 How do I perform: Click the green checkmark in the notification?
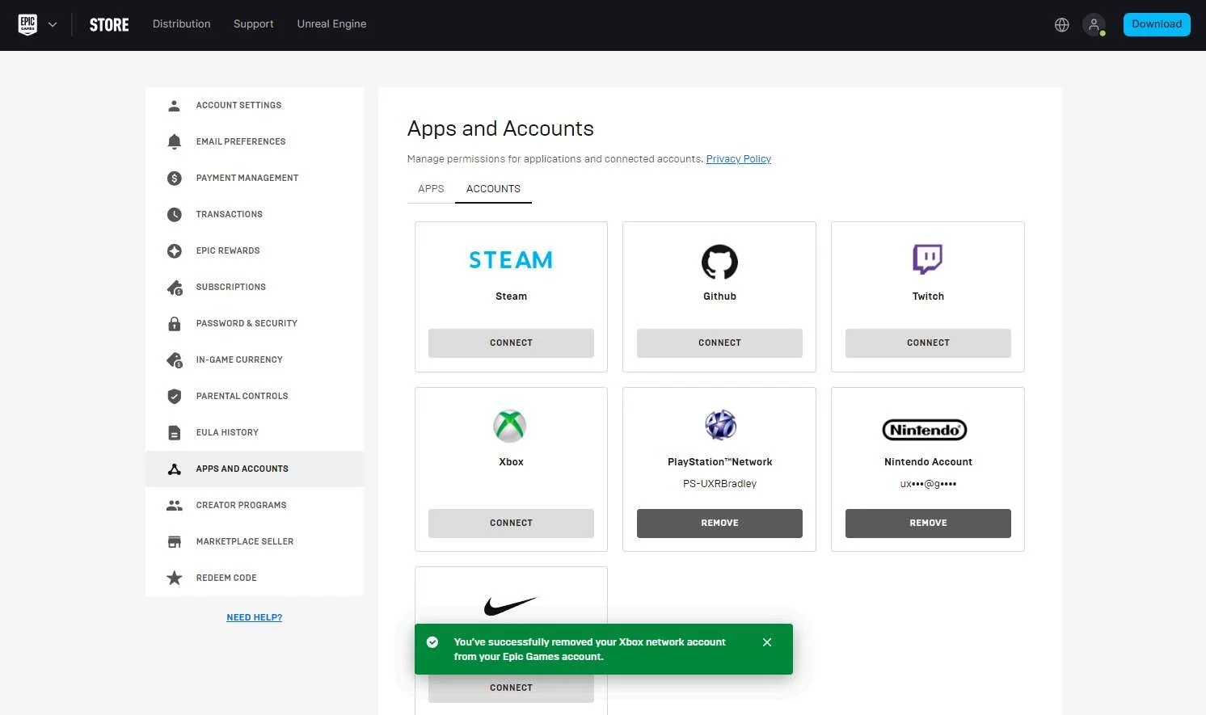click(432, 643)
